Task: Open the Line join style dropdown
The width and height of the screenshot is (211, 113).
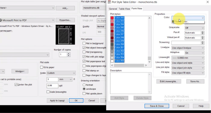Action: point(188,68)
